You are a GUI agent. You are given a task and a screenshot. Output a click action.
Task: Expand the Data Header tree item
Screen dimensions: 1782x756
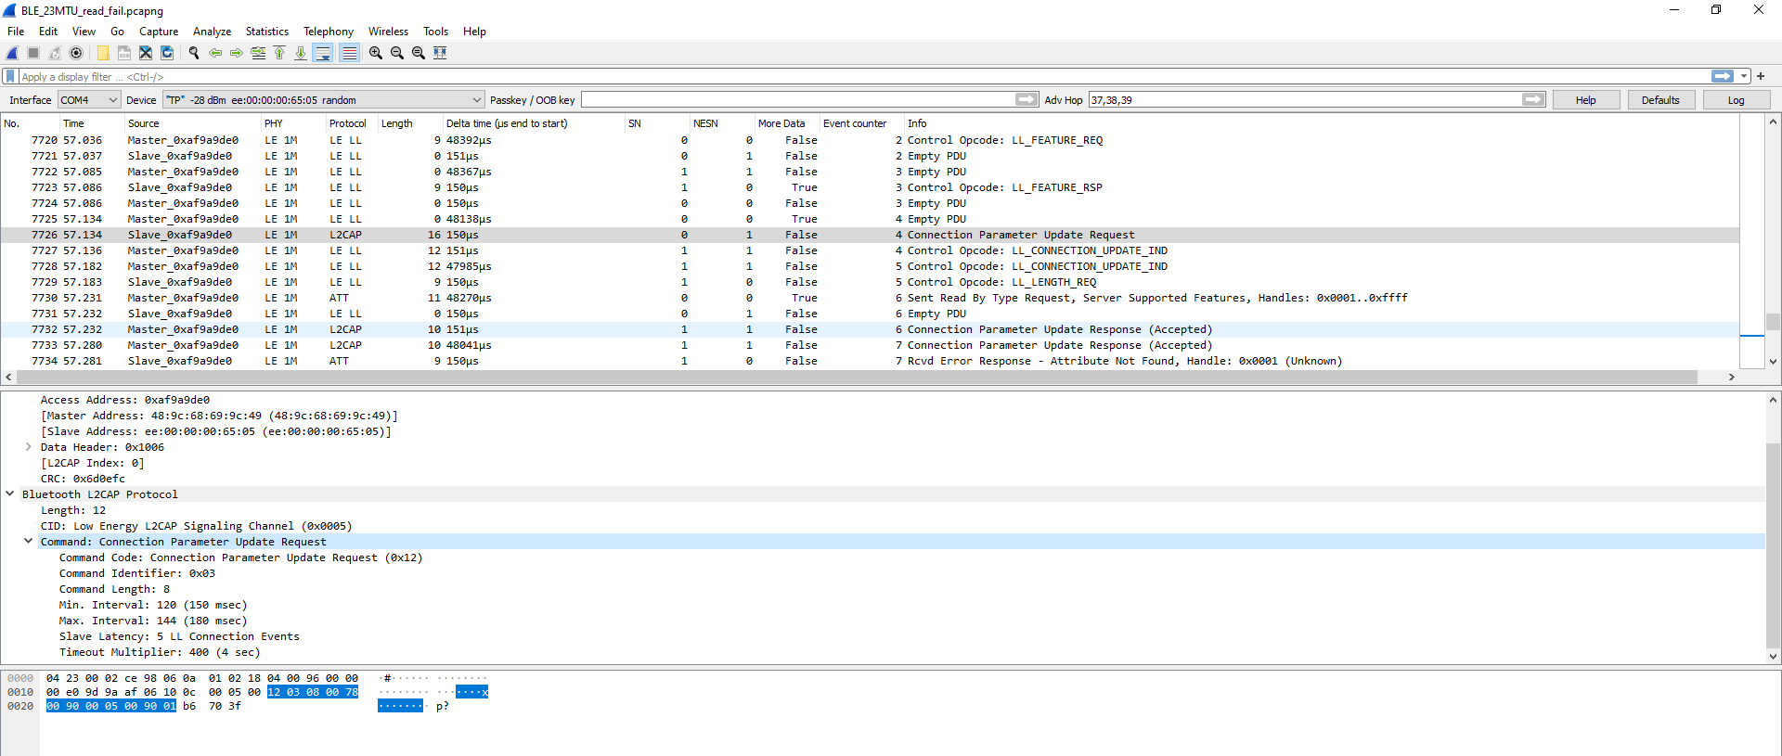click(x=29, y=447)
